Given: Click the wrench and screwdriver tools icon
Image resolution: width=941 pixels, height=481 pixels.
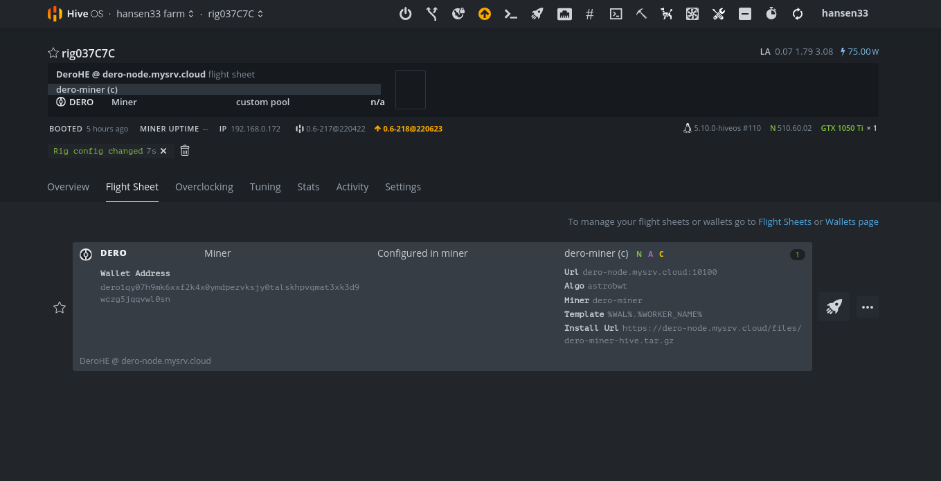Looking at the screenshot, I should [x=719, y=14].
